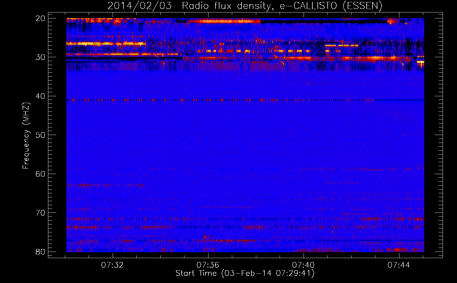Click the 30 frequency tick label
Screen dimensions: 457x283
(40, 57)
